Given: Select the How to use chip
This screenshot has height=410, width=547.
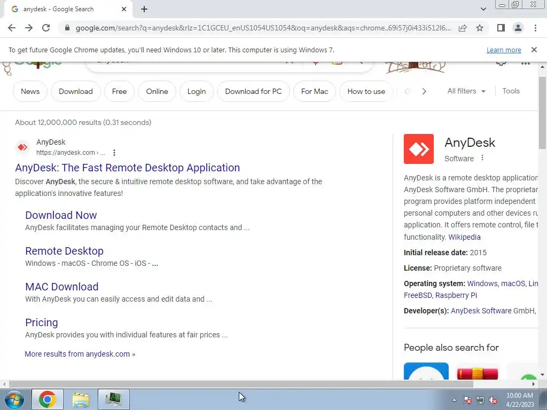Looking at the screenshot, I should pyautogui.click(x=366, y=91).
